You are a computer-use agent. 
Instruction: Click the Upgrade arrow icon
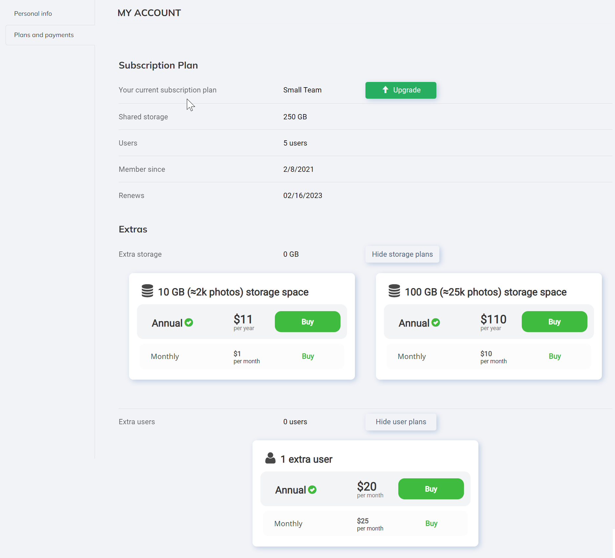pyautogui.click(x=385, y=90)
